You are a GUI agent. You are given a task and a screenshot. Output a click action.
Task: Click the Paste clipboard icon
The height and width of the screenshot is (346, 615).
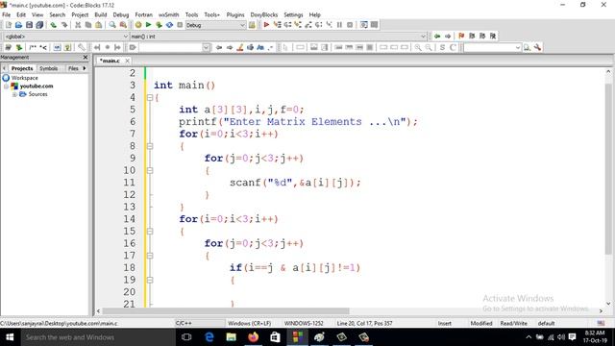tap(99, 25)
